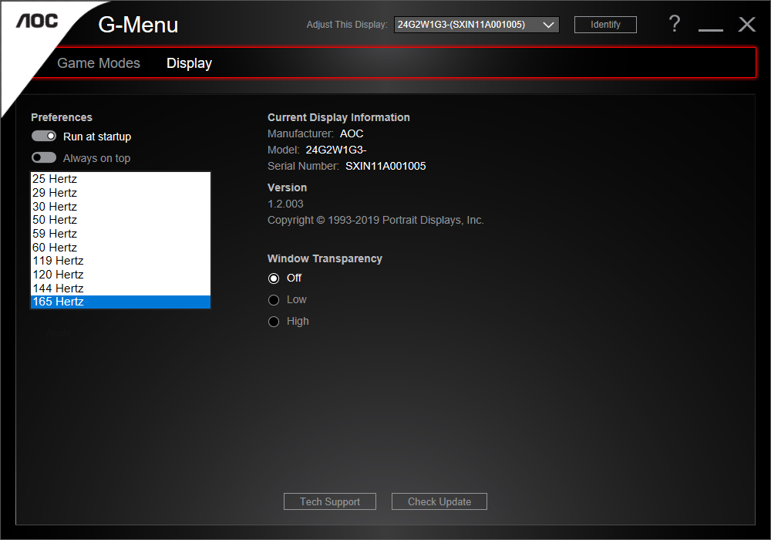Toggle the Run at startup switch

point(44,136)
